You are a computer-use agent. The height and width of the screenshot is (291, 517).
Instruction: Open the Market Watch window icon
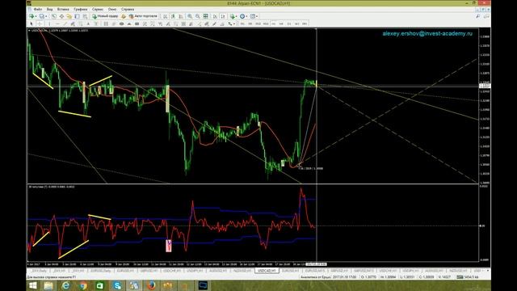coord(54,16)
